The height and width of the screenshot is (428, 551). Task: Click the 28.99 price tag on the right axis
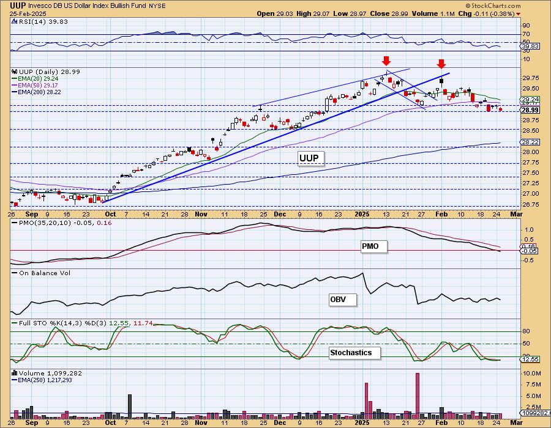(x=530, y=110)
